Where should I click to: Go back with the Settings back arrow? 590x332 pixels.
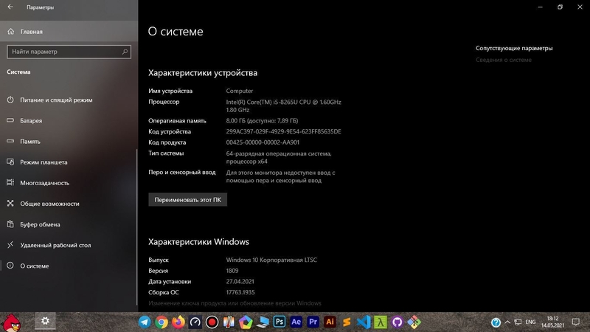10,7
